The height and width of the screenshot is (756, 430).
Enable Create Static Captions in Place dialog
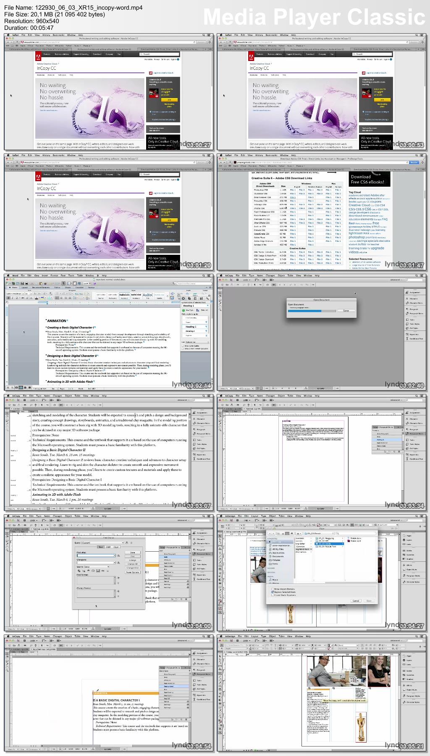pyautogui.click(x=273, y=595)
